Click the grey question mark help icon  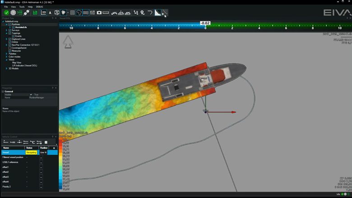pyautogui.click(x=13, y=13)
